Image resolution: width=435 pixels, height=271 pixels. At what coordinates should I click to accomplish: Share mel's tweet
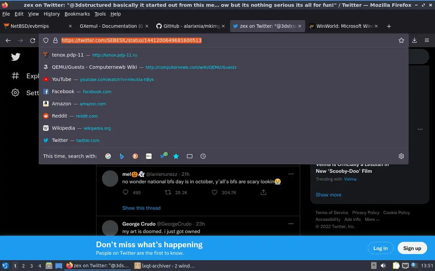[x=263, y=192]
